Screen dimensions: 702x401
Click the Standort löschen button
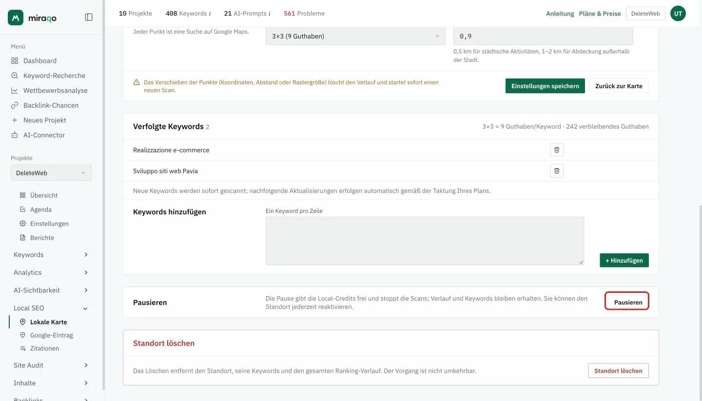click(x=618, y=371)
